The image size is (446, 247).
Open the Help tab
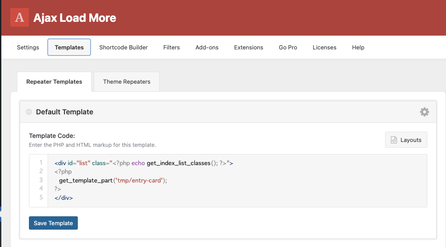[x=358, y=47]
